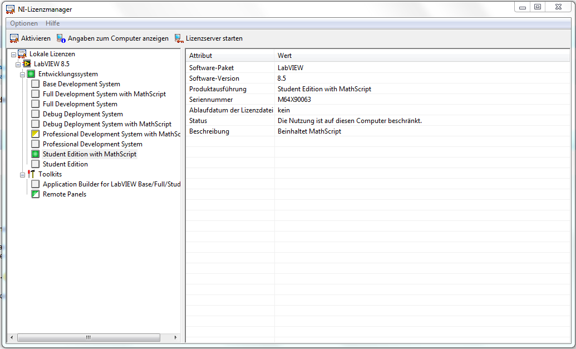Select Base Development System tree item

(x=81, y=83)
